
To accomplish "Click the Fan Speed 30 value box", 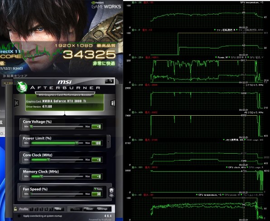I will click(96, 194).
